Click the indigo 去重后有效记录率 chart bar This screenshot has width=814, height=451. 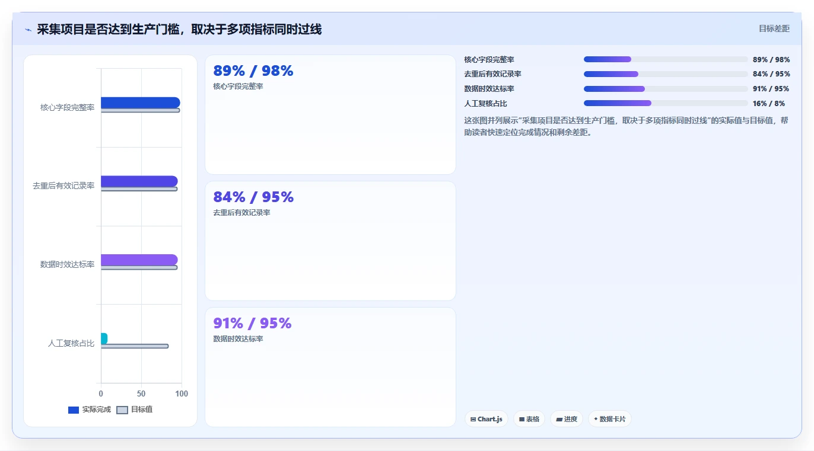tap(139, 181)
